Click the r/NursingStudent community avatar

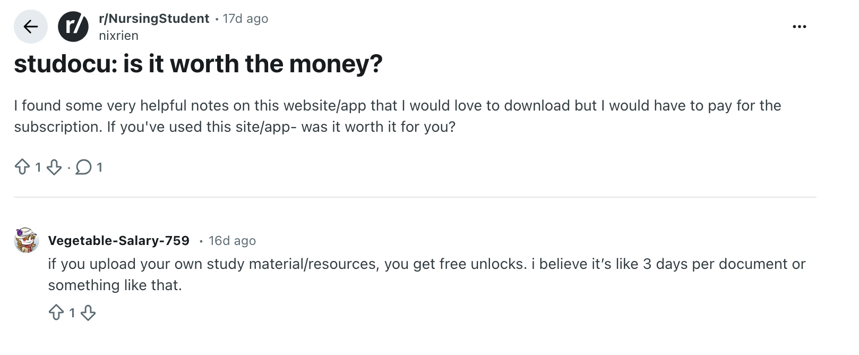[73, 26]
